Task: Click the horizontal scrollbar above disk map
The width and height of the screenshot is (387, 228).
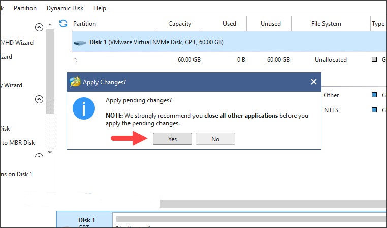Action: 273,204
